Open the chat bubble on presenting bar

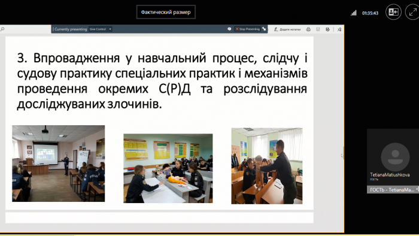click(229, 29)
